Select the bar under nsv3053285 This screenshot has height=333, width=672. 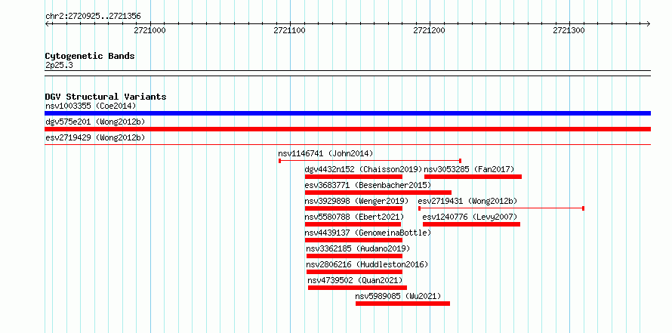point(473,177)
